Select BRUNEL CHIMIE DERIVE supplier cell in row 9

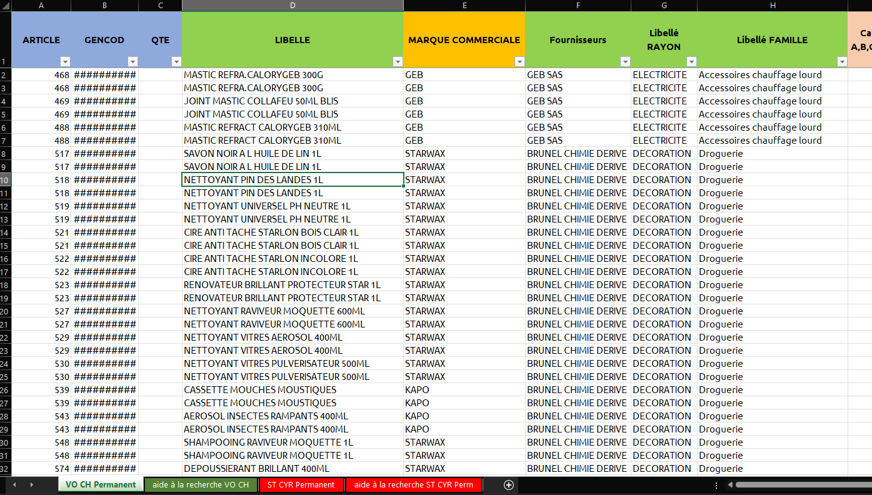[578, 167]
